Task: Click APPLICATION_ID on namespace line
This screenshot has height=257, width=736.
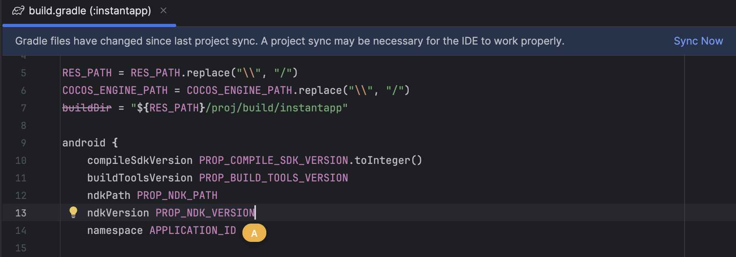Action: [193, 230]
